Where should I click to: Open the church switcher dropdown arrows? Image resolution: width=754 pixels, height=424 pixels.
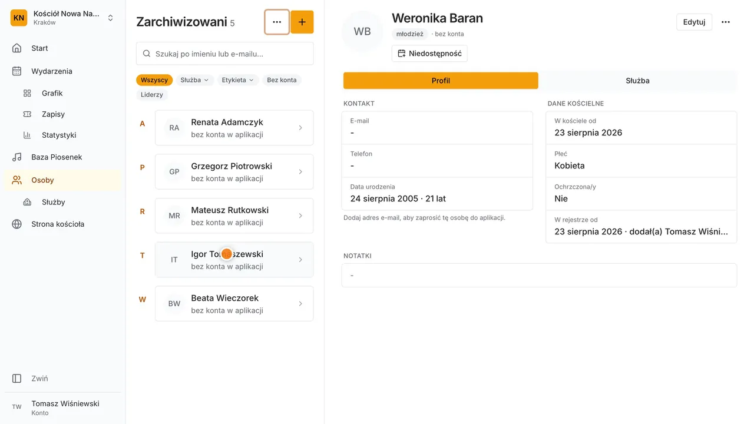(110, 18)
